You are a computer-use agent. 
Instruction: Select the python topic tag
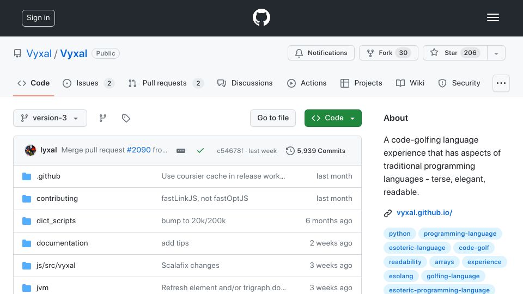click(x=399, y=234)
